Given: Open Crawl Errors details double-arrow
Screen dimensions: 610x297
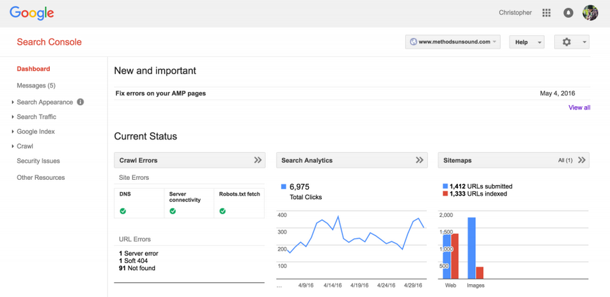Looking at the screenshot, I should pyautogui.click(x=258, y=160).
